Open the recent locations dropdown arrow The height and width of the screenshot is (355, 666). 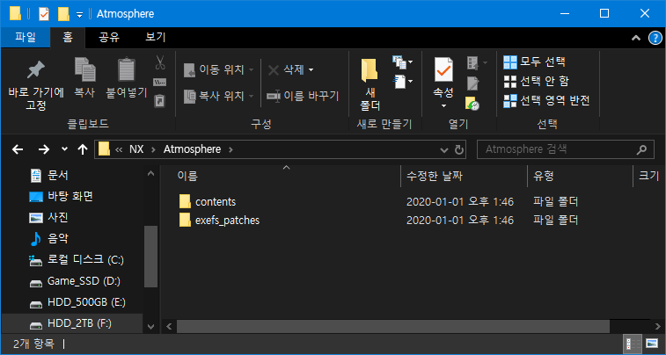pos(64,149)
